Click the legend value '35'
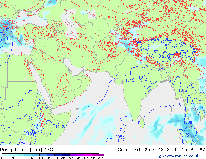The width and height of the screenshot is (206, 159). point(78,158)
